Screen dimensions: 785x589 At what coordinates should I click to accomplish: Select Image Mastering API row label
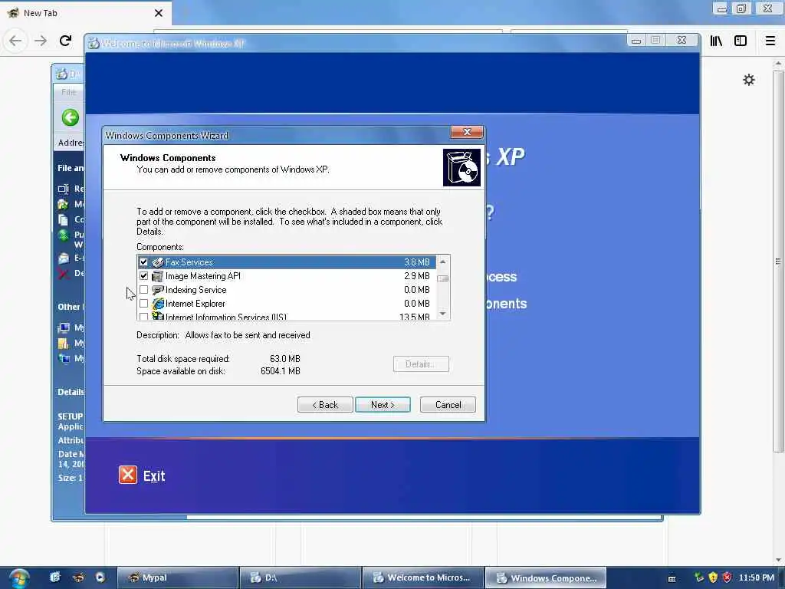pos(202,276)
